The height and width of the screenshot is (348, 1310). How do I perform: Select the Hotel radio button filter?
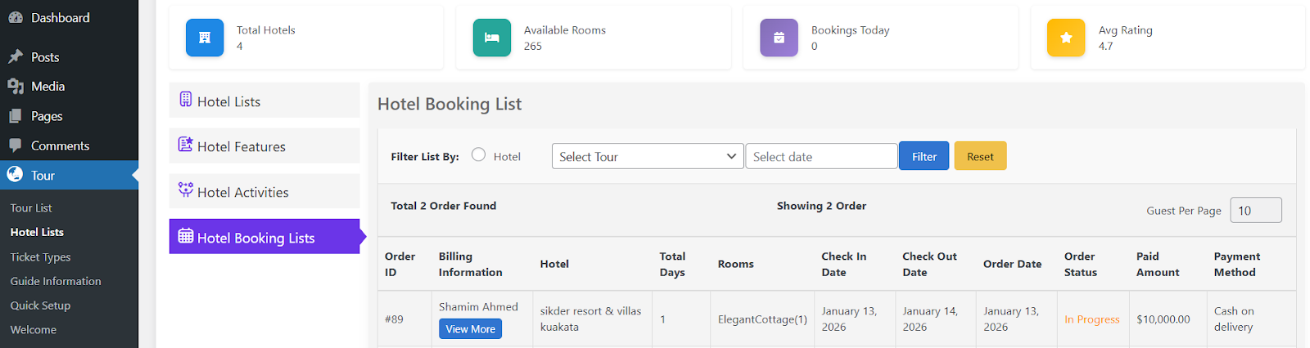(x=479, y=155)
